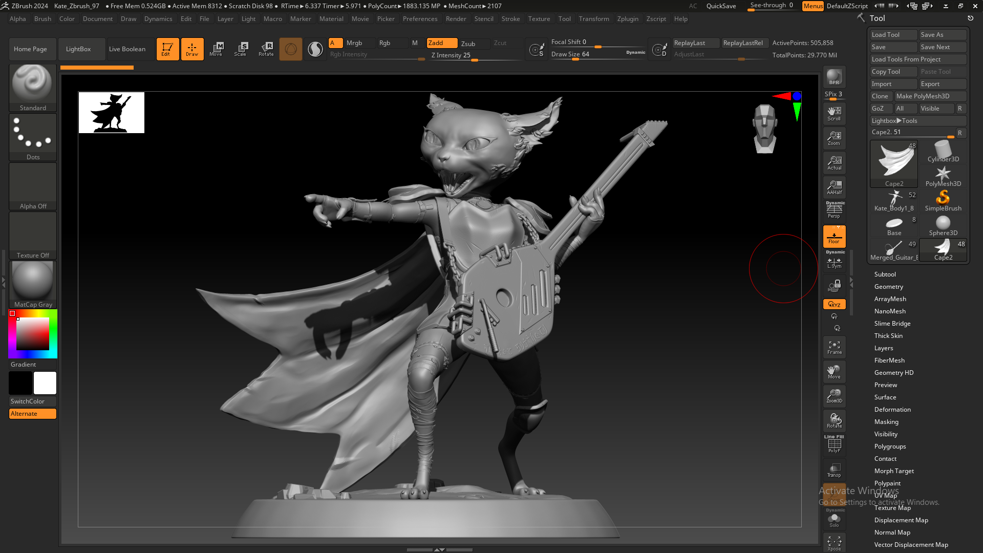Activate the Draw mode button
The width and height of the screenshot is (983, 553).
click(x=192, y=49)
